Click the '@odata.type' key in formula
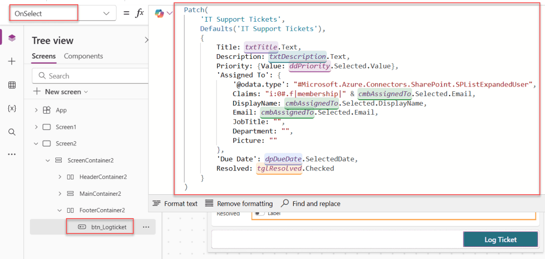545x259 pixels. pos(258,84)
